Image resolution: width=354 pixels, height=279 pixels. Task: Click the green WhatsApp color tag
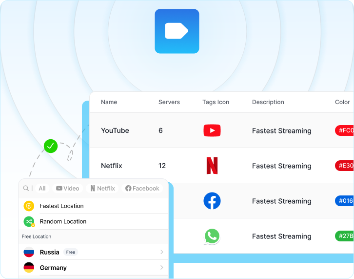[344, 236]
